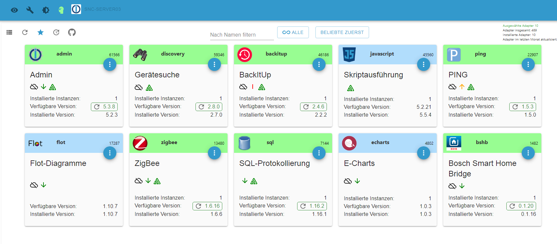
Task: Update admin to version 5.3.8
Action: coord(104,107)
